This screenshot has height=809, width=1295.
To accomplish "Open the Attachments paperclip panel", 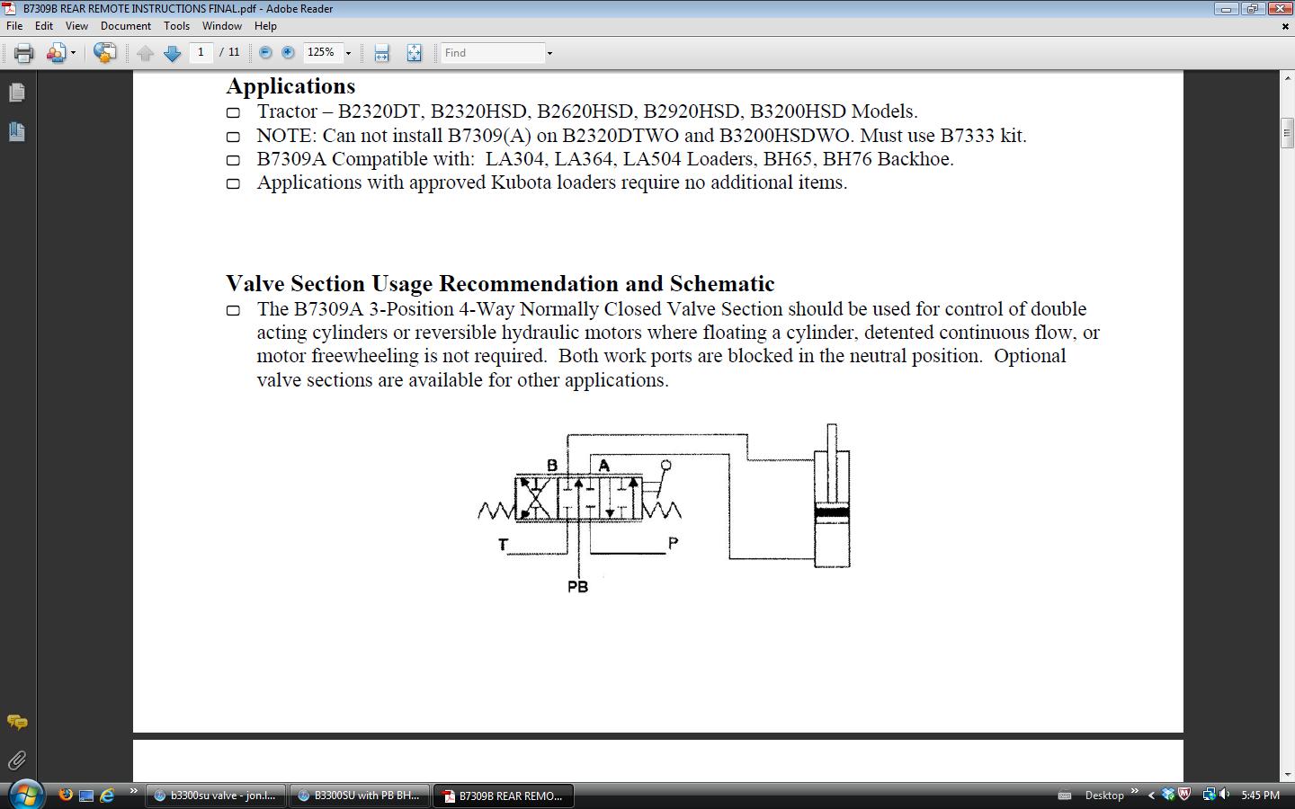I will click(x=17, y=760).
